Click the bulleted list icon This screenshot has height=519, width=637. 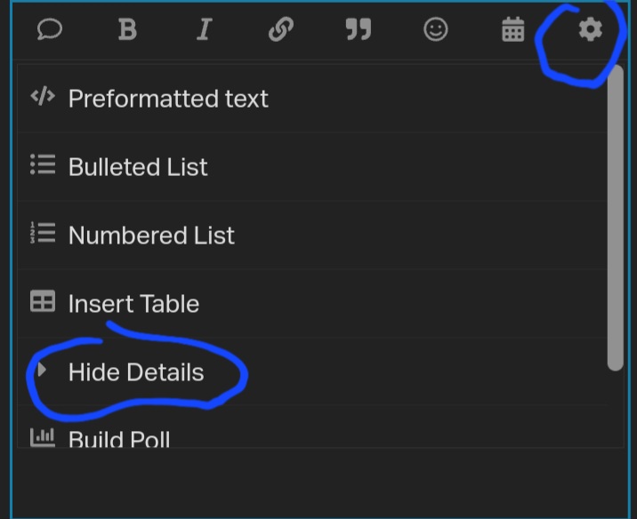pos(42,165)
